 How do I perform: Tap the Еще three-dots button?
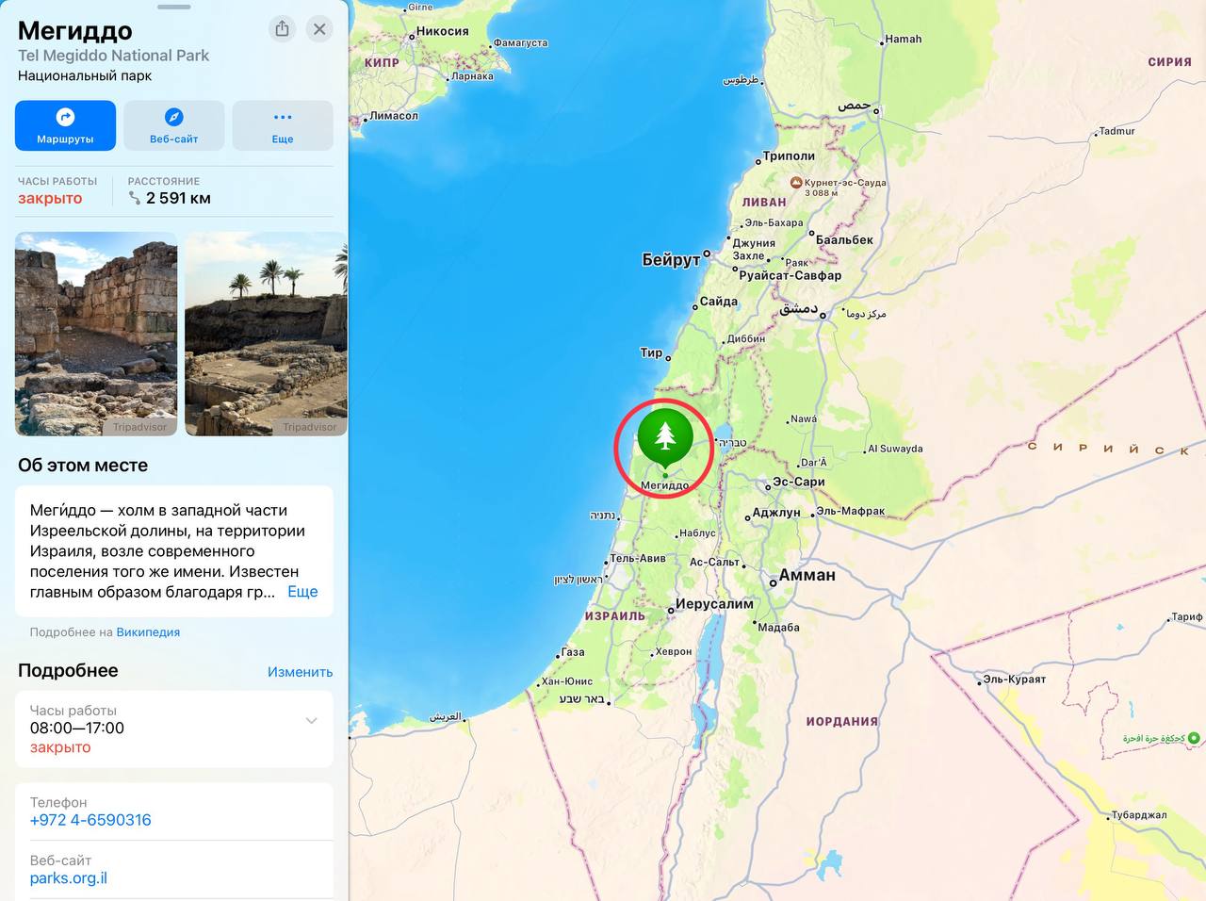(x=283, y=126)
